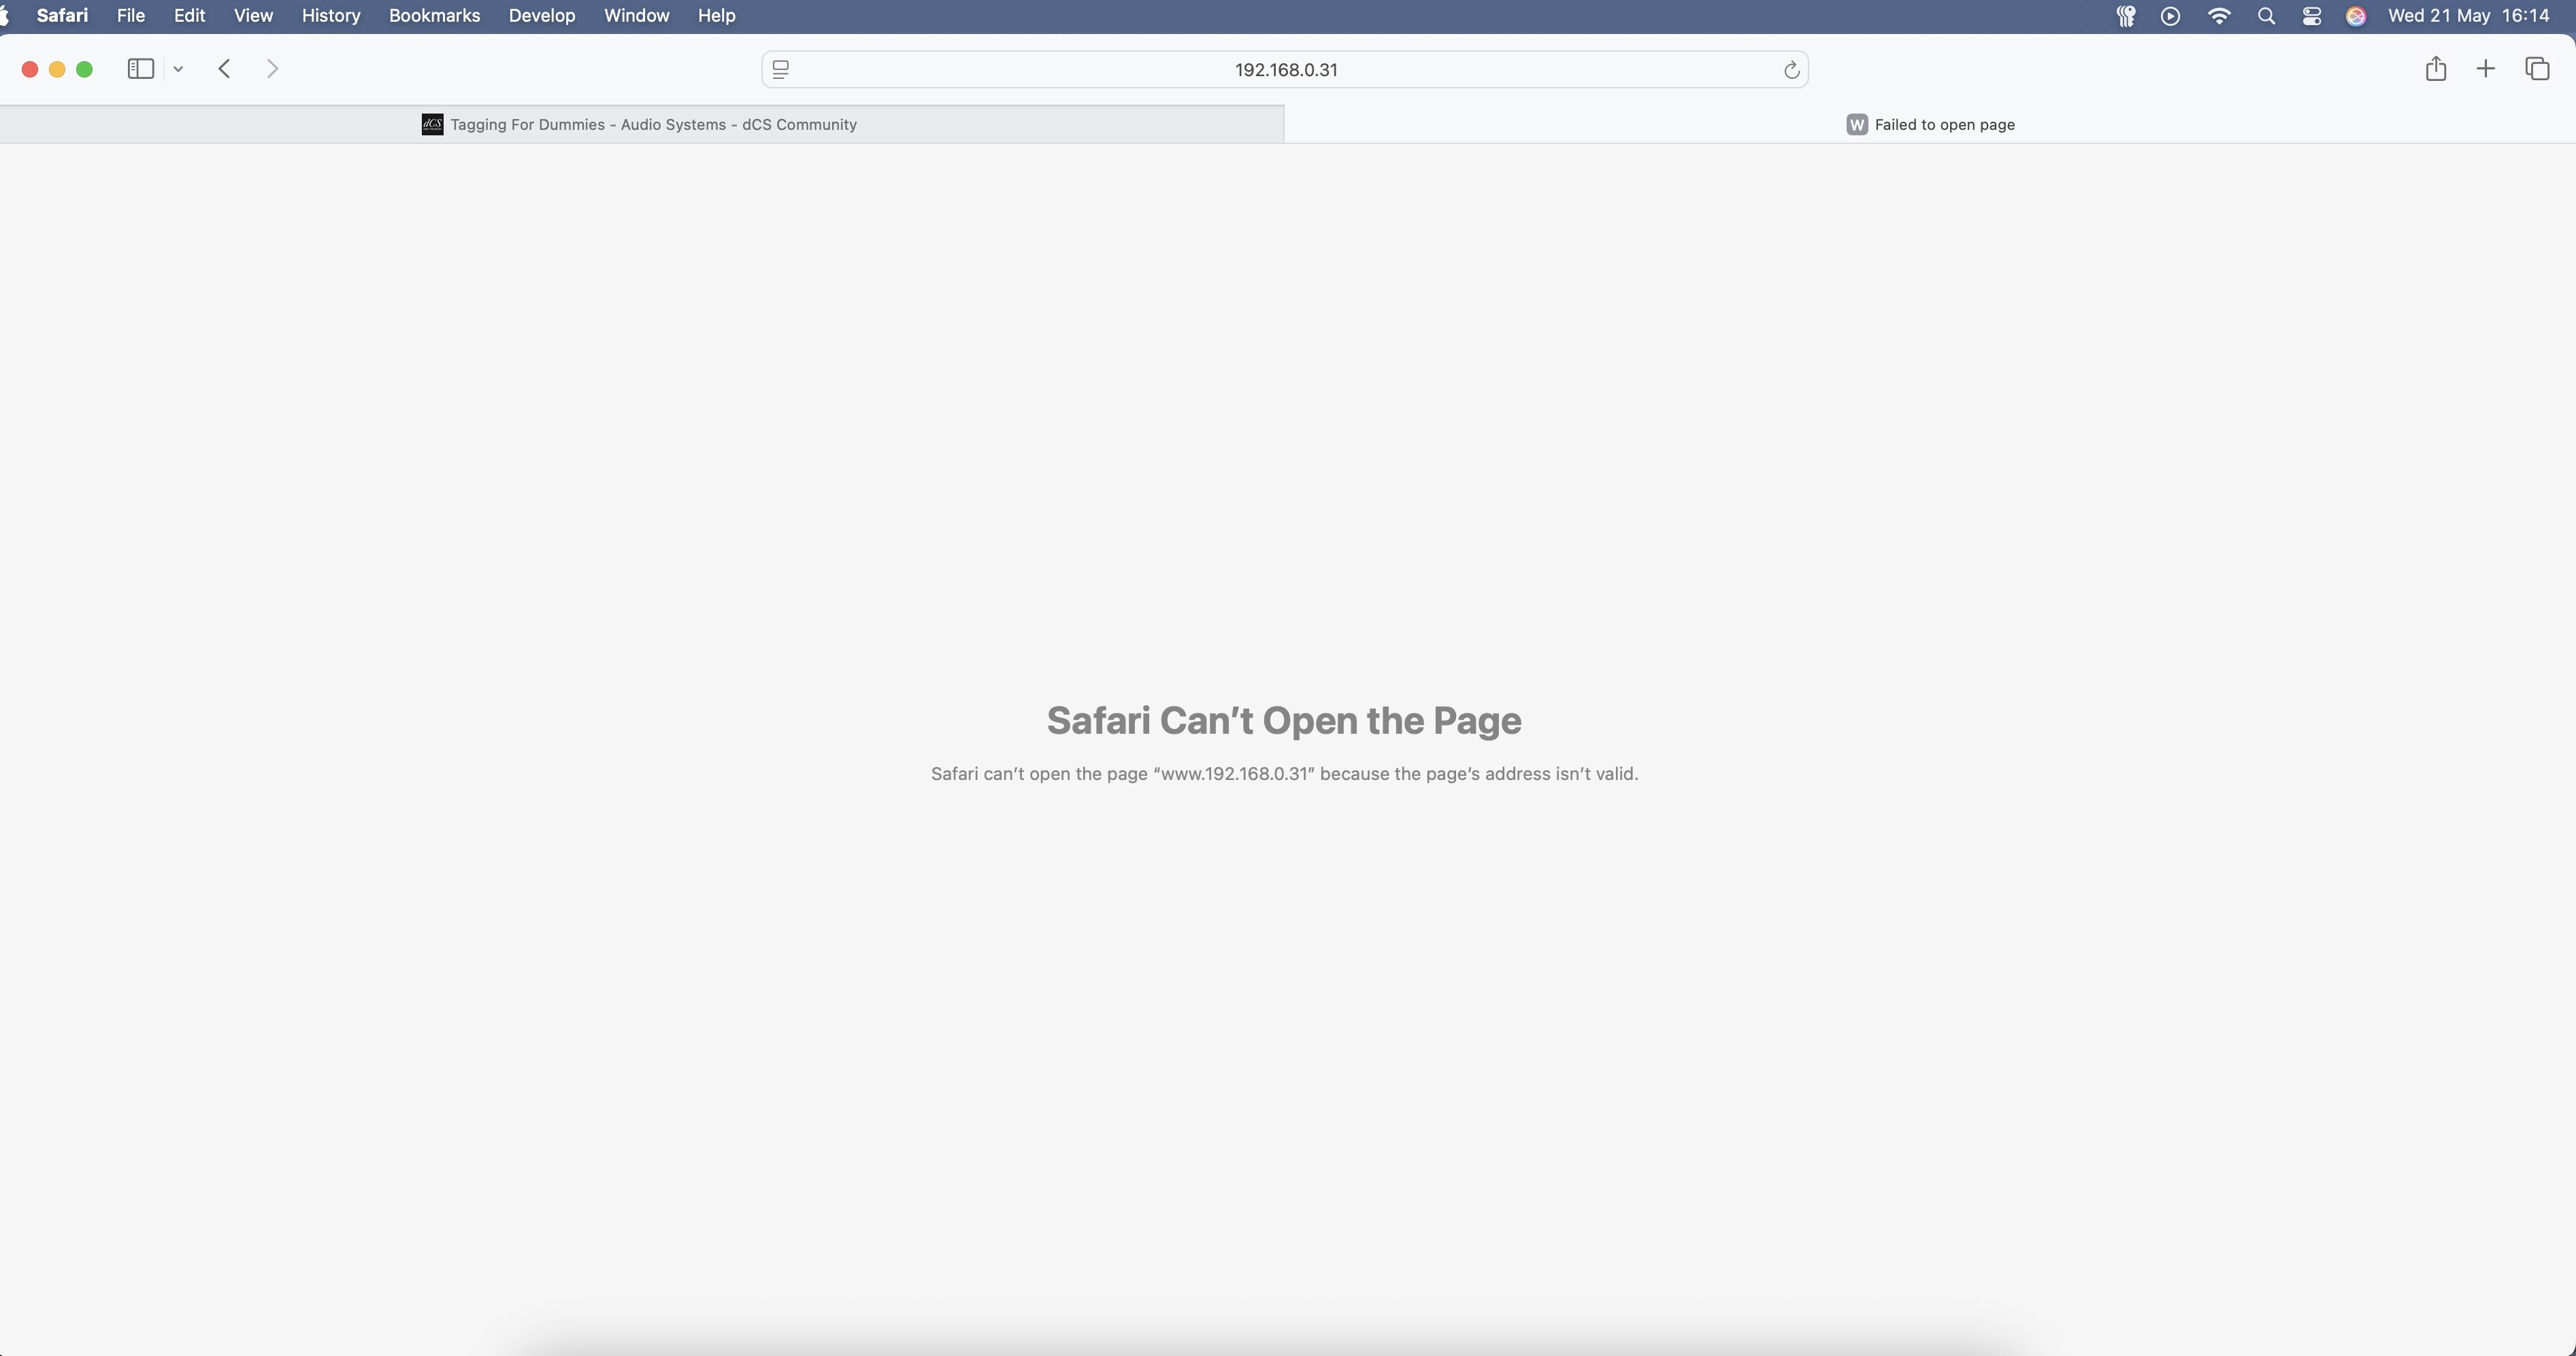Open the sidebar tab group dropdown arrow
Viewport: 2576px width, 1356px height.
178,69
